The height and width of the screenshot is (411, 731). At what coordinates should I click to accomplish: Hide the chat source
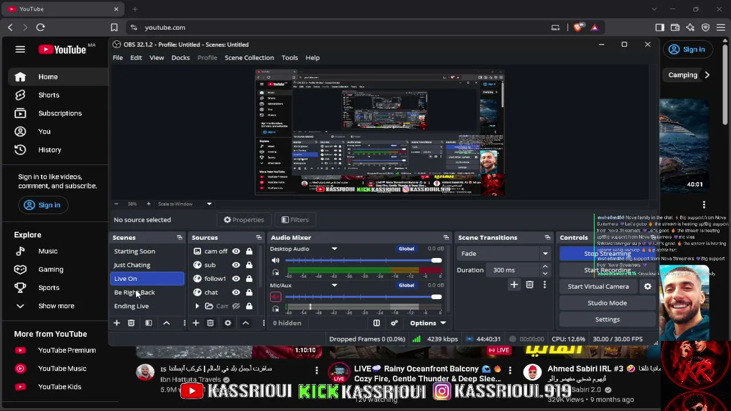pyautogui.click(x=236, y=292)
